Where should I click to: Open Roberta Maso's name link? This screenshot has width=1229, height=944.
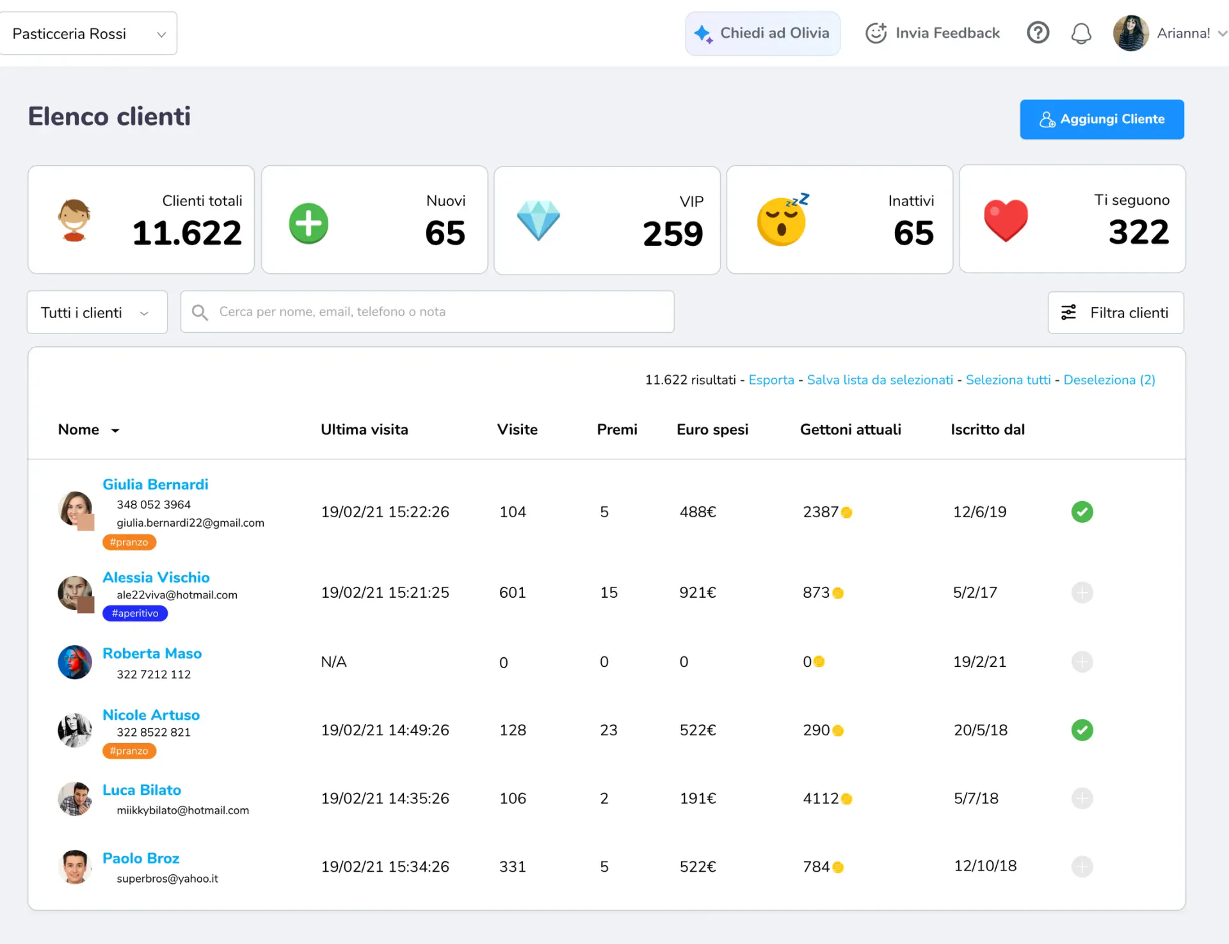[152, 653]
